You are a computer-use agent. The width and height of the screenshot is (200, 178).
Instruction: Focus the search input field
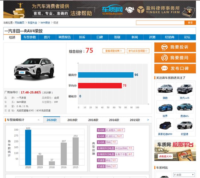point(160,23)
